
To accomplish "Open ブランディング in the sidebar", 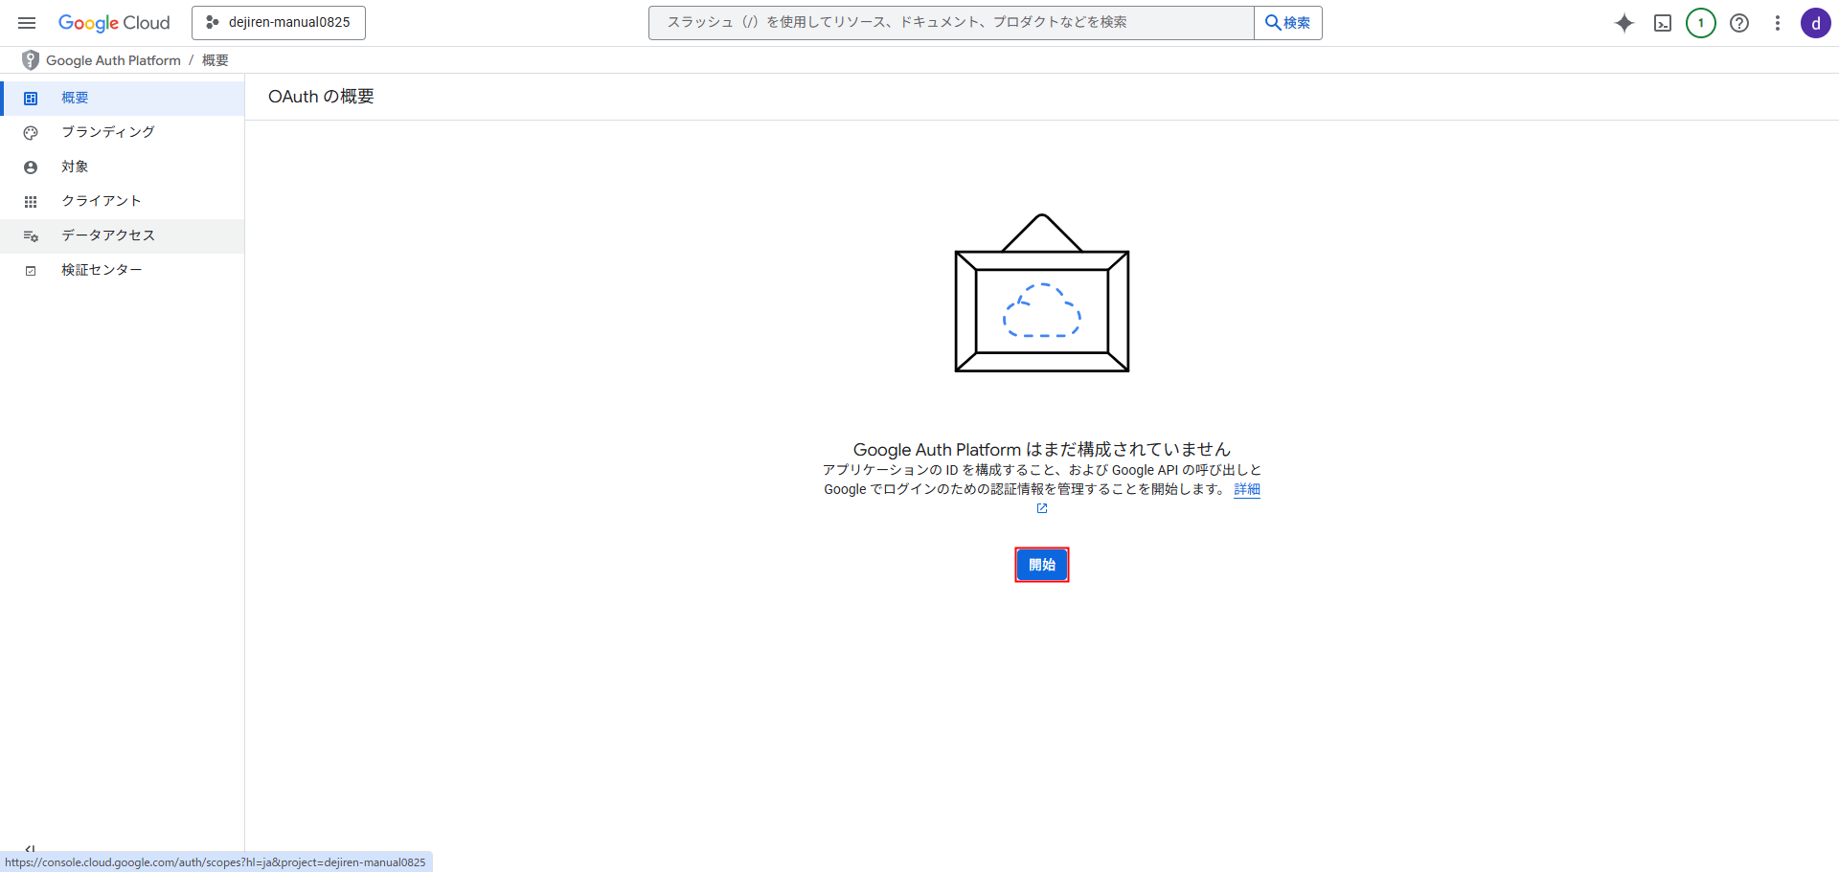I will tap(107, 132).
